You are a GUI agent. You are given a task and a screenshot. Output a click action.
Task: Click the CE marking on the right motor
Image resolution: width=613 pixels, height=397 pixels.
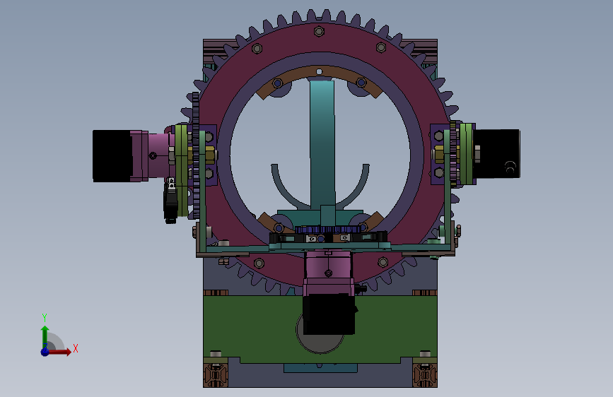[510, 167]
